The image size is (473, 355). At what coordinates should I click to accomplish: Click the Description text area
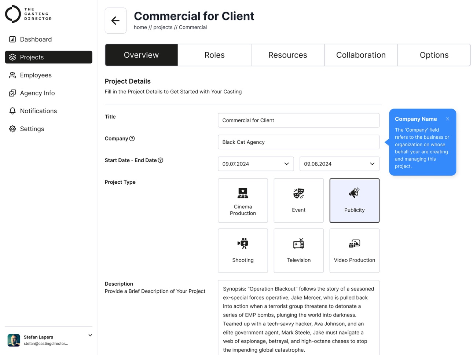click(298, 318)
